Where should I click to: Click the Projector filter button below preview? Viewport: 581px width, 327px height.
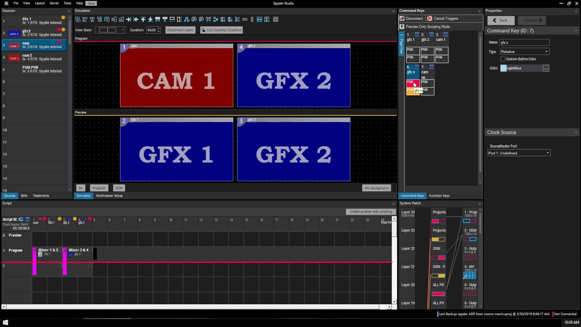click(99, 188)
